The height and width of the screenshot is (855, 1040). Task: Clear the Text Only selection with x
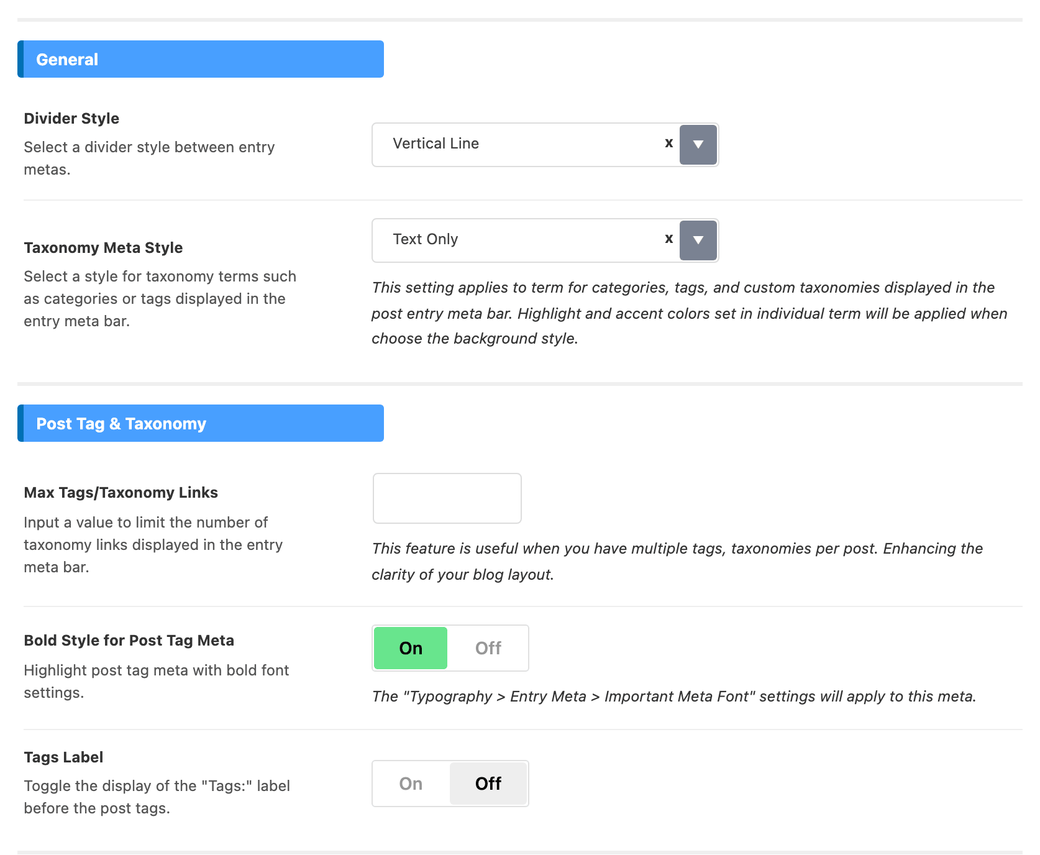[668, 239]
